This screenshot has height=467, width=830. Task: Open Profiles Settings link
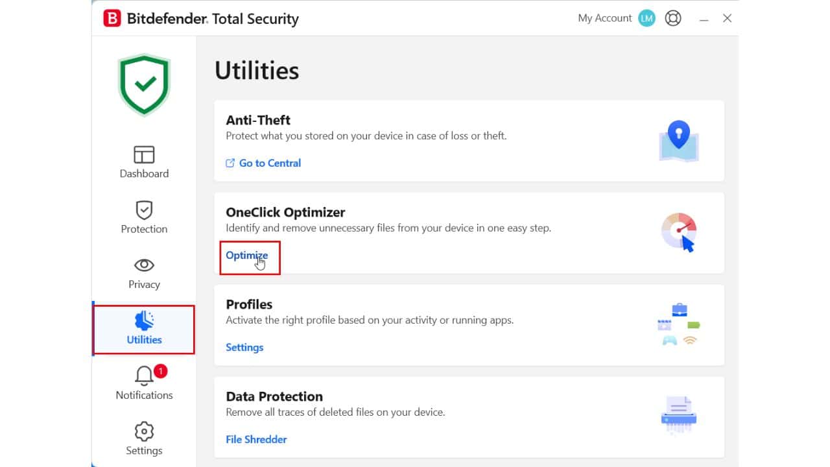click(244, 347)
